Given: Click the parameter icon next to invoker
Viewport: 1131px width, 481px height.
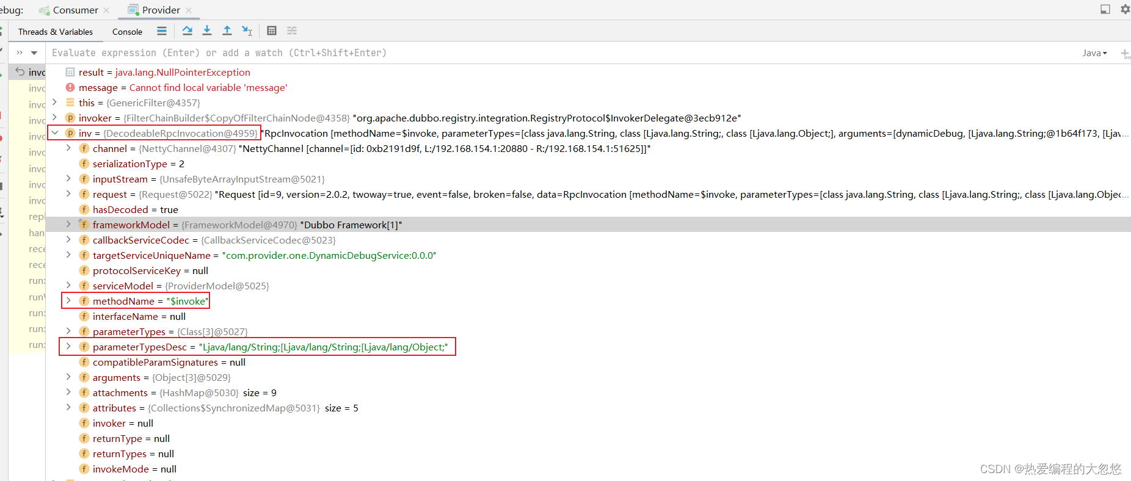Looking at the screenshot, I should [70, 118].
